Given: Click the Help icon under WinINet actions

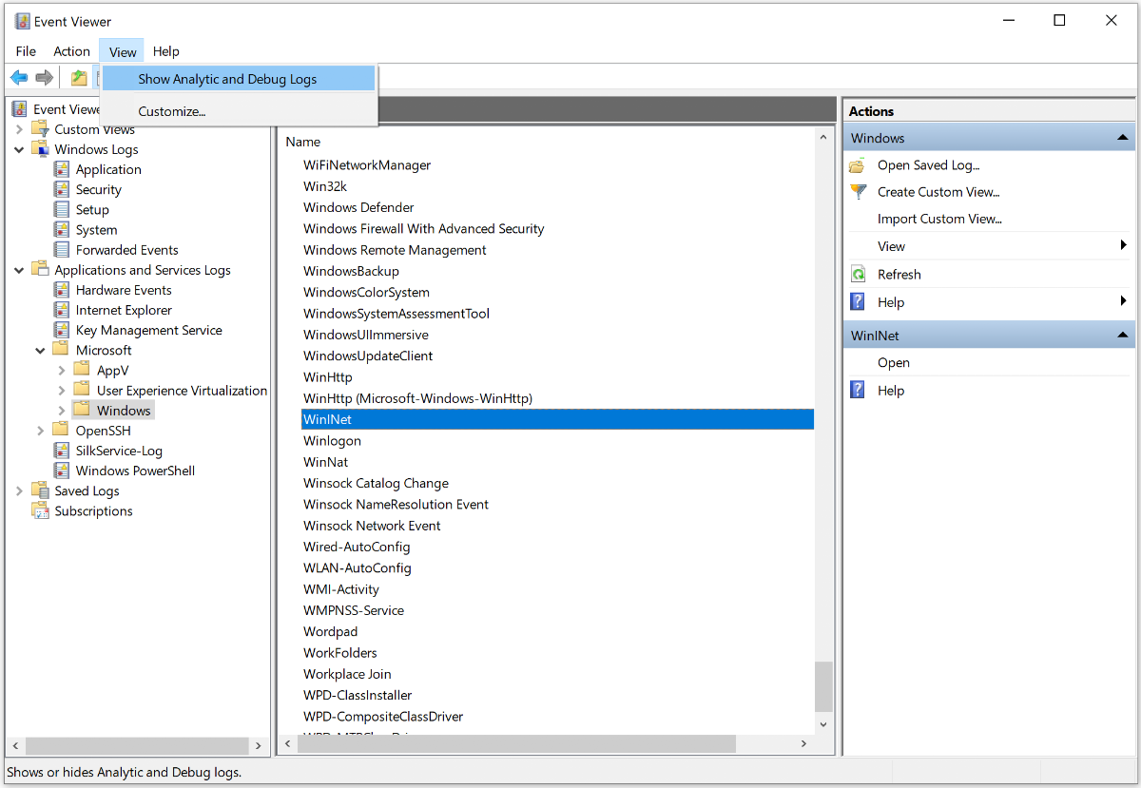Looking at the screenshot, I should click(858, 391).
